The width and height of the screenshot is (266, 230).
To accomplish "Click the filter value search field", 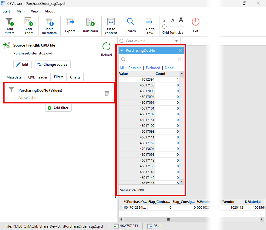I will point(151,59).
